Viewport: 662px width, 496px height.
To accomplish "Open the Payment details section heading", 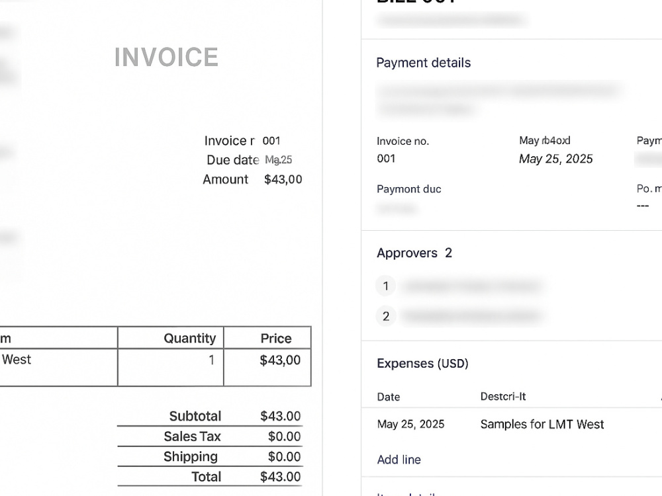I will click(424, 63).
